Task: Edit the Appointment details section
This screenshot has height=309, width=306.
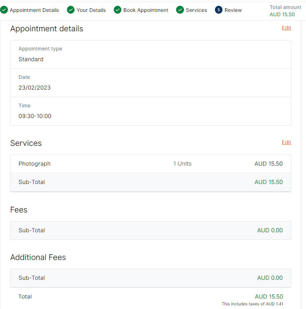Action: point(286,28)
